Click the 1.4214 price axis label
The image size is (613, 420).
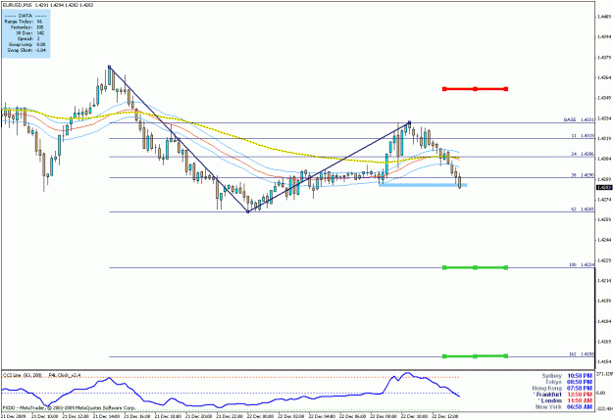click(x=604, y=281)
